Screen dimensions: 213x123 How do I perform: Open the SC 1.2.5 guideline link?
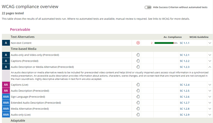[x=184, y=91]
